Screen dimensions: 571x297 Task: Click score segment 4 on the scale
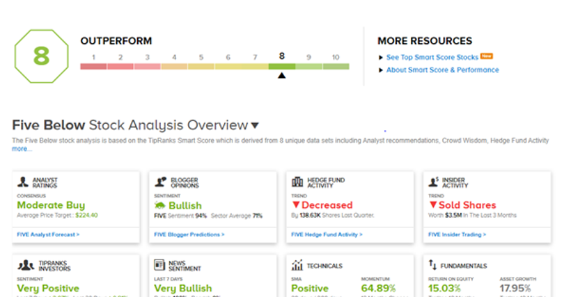click(x=174, y=67)
